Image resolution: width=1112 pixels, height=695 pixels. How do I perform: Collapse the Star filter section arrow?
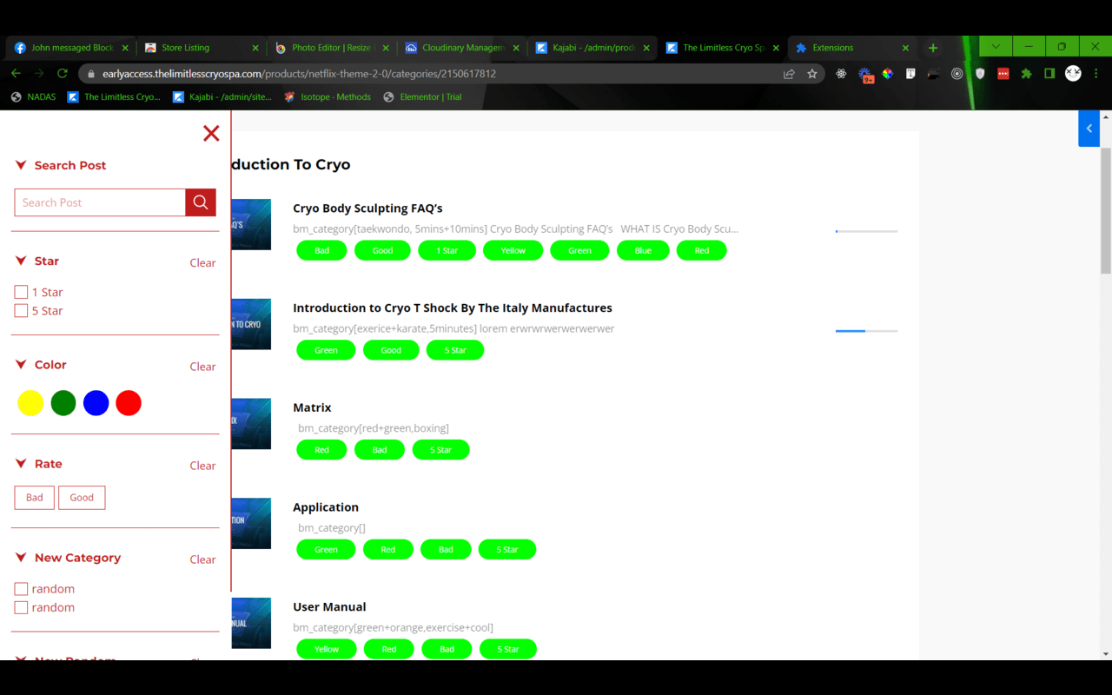click(21, 261)
